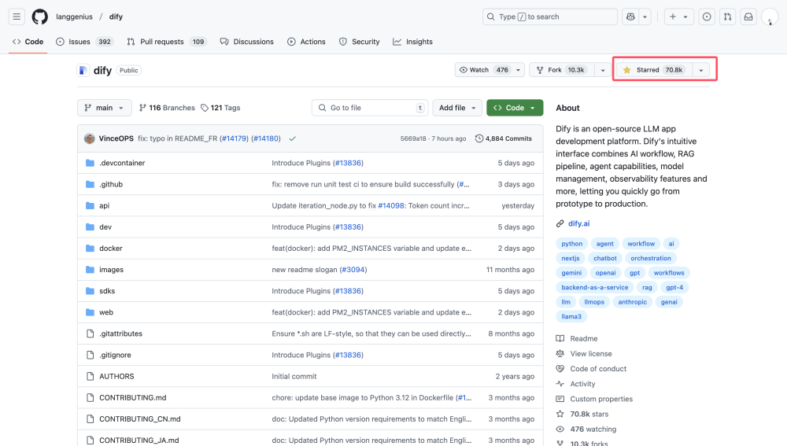The width and height of the screenshot is (787, 446).
Task: Open Copilot icon in header
Action: (630, 17)
